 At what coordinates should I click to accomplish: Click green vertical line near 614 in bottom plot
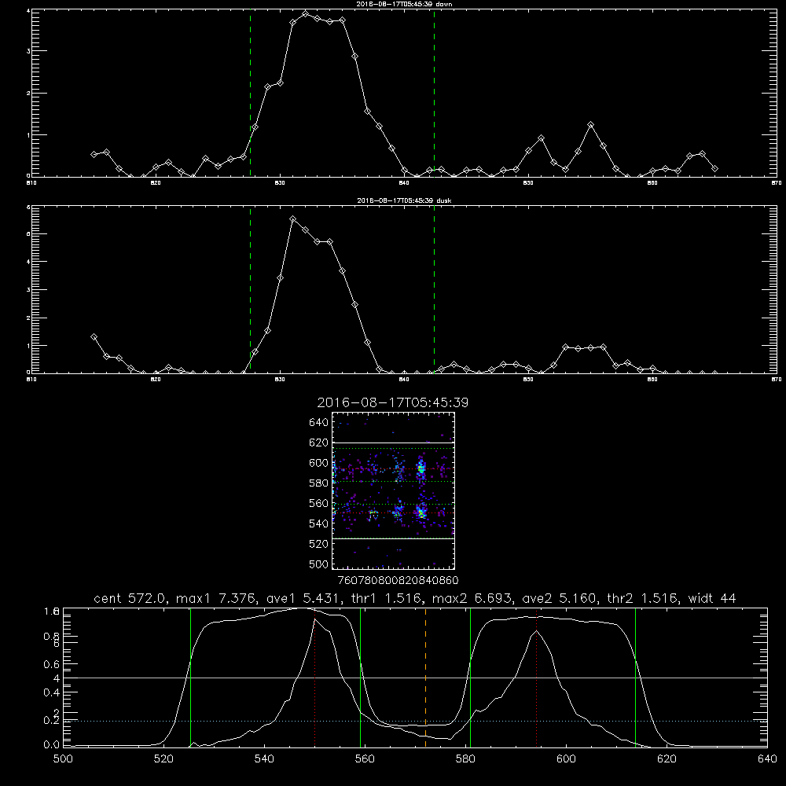(x=636, y=678)
